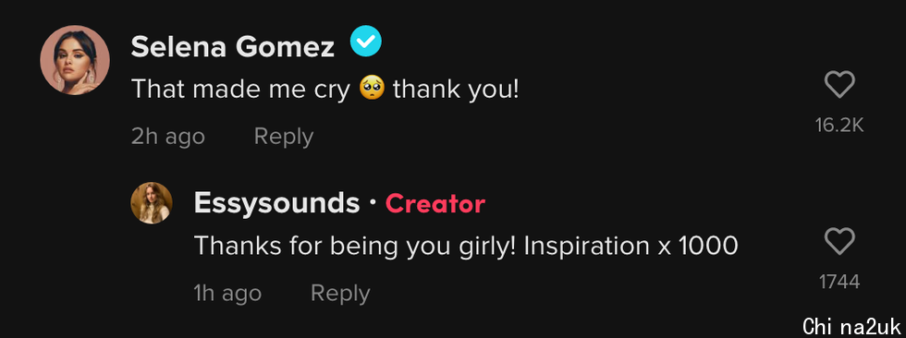
Task: Like Selena Gomez's comment with the heart
Action: (x=839, y=86)
